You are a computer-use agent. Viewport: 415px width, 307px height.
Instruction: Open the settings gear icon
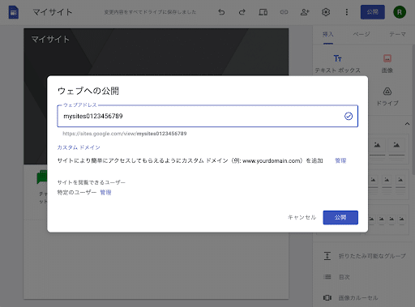(326, 12)
